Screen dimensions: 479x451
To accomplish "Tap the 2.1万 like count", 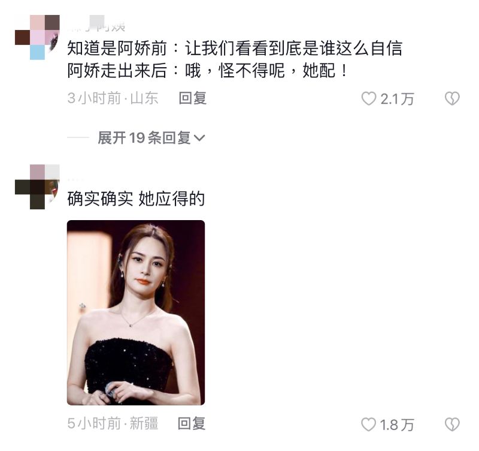I will [397, 99].
